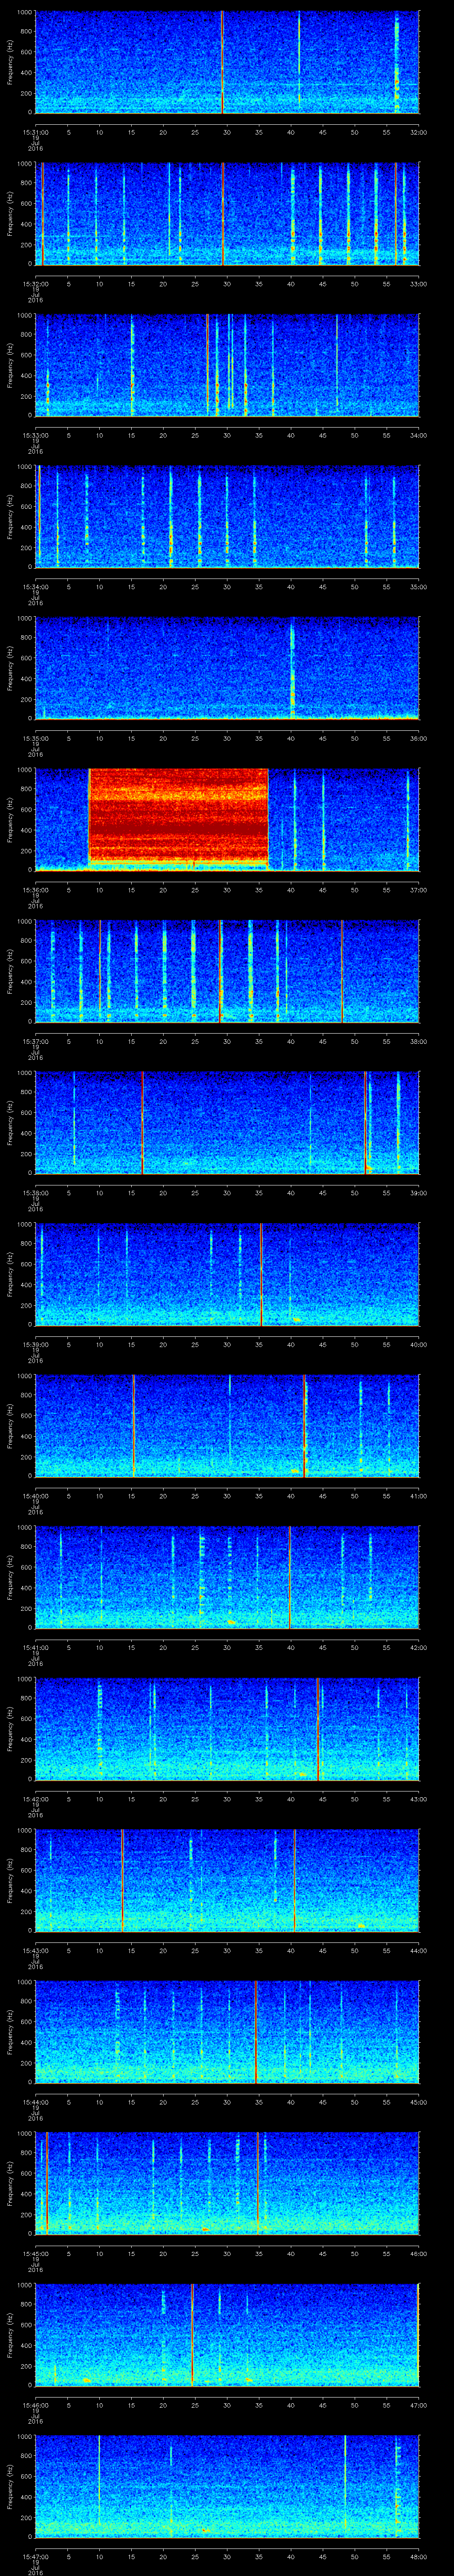Open the spectrogram panel beginning at 15:33:00
The width and height of the screenshot is (454, 2576).
(227, 365)
